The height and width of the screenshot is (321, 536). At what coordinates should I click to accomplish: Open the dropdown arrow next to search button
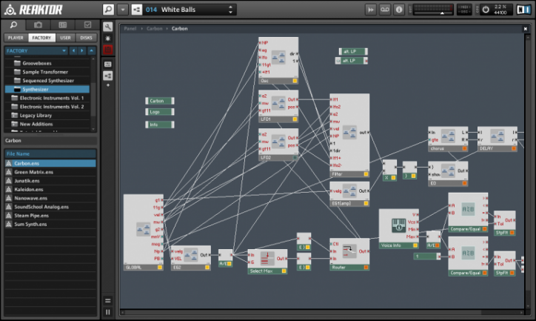click(x=121, y=10)
